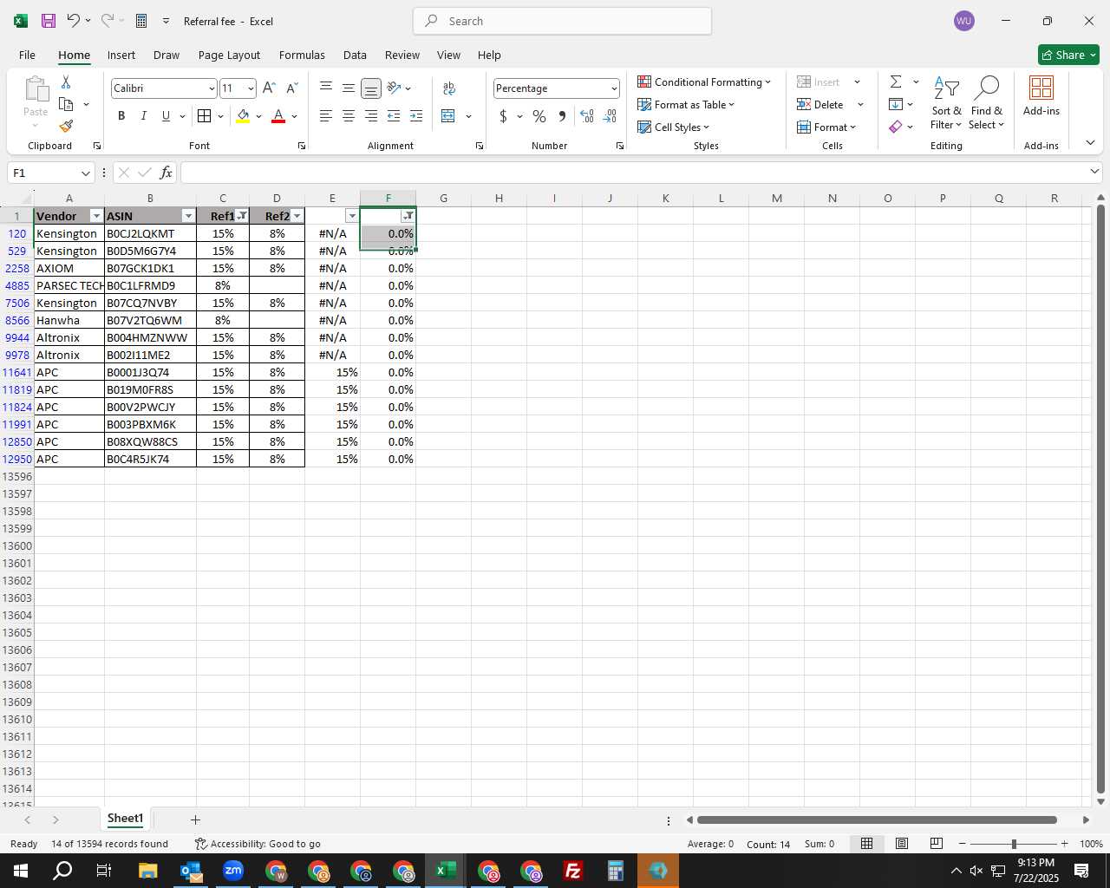The height and width of the screenshot is (888, 1110).
Task: Click the Orientation text angle icon
Action: 394,88
